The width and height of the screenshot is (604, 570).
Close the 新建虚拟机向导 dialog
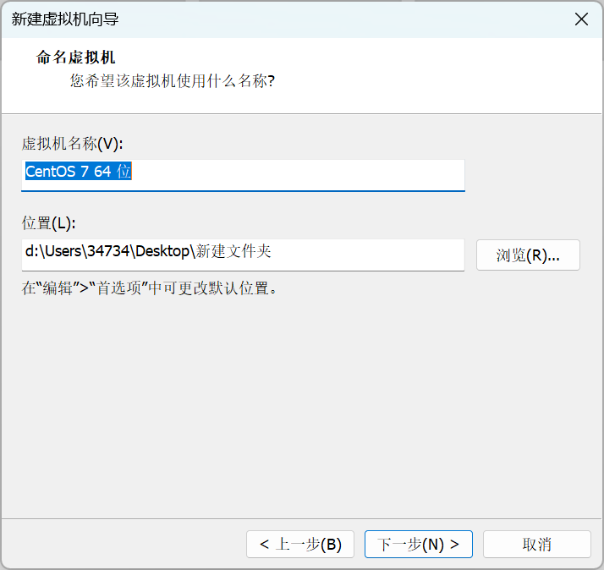click(x=581, y=19)
